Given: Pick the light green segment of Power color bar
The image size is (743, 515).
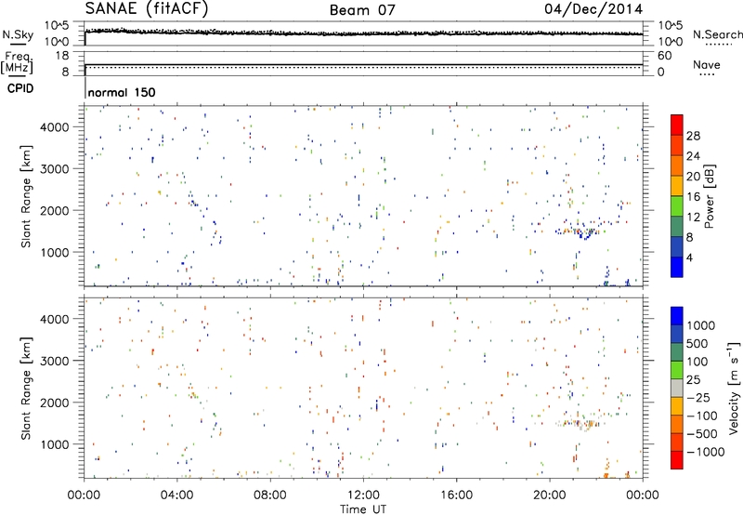Looking at the screenshot, I should pos(677,206).
